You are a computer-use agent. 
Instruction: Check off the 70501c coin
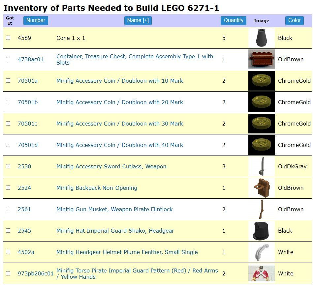pos(8,124)
